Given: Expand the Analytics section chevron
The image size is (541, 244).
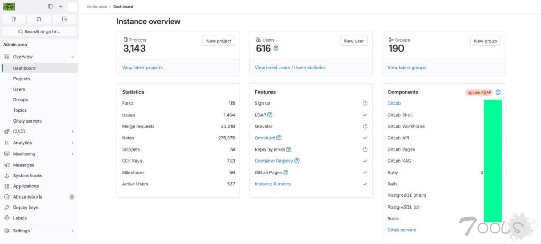Looking at the screenshot, I should point(72,143).
